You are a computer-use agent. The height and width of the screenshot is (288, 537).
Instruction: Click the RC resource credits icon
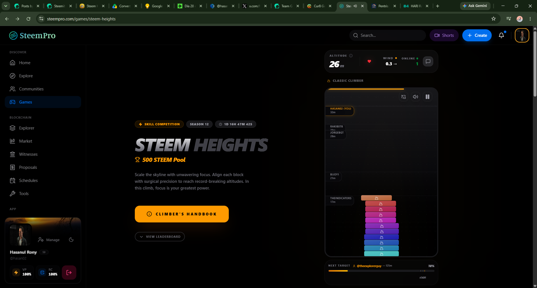click(x=43, y=273)
